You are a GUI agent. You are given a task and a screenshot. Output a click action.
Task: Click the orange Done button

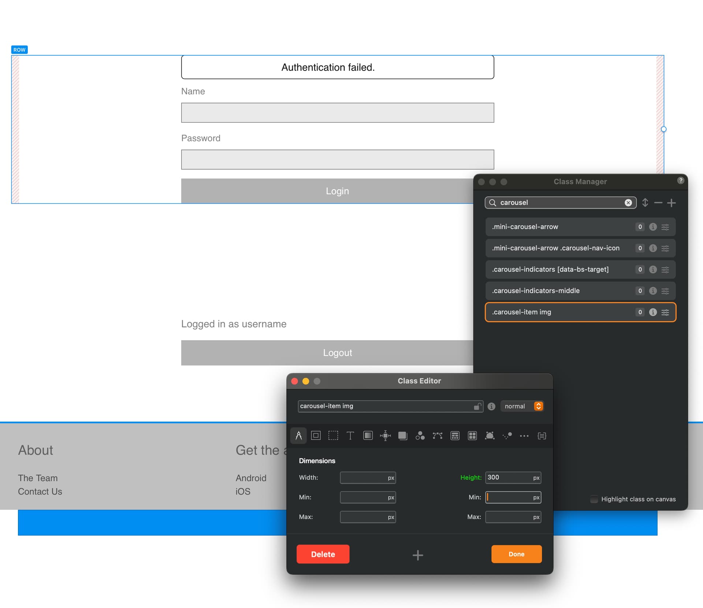point(516,554)
